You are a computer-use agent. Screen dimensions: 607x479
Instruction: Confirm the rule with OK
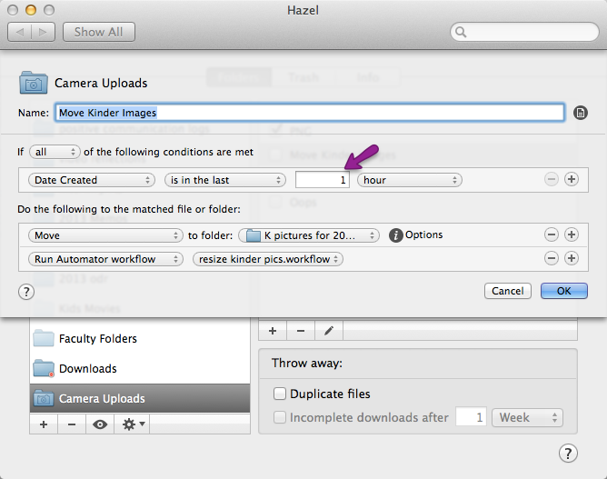(x=564, y=291)
